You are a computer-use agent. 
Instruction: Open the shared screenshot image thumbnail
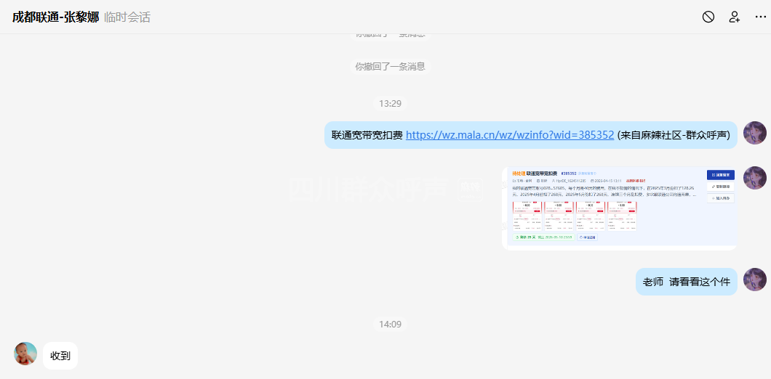(618, 208)
